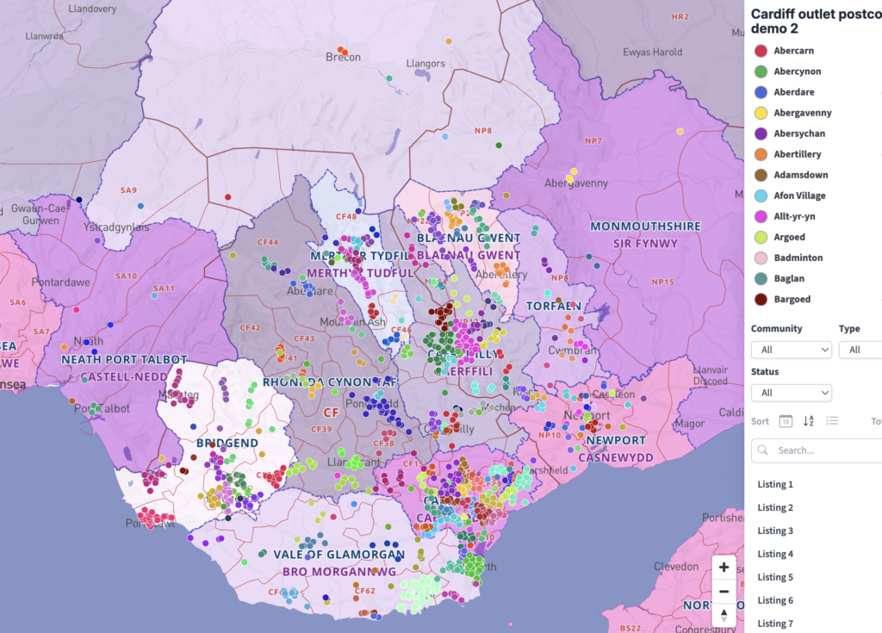Toggle the Badminton legend entry
Viewport: 882px width, 633px height.
pyautogui.click(x=798, y=258)
